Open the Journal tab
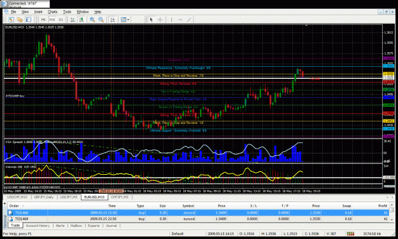The width and height of the screenshot is (398, 239). coord(111,225)
